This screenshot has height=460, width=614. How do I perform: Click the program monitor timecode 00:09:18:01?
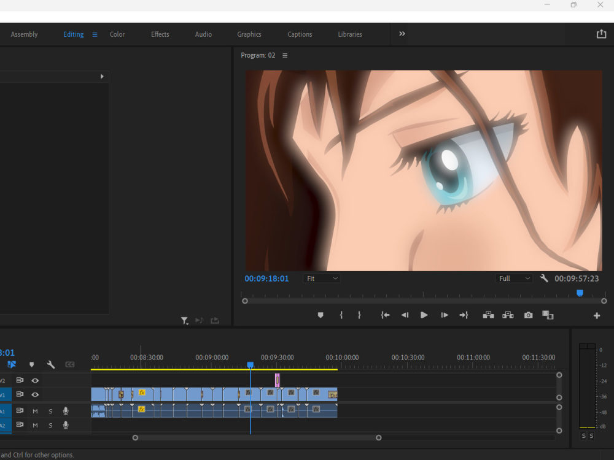[266, 278]
